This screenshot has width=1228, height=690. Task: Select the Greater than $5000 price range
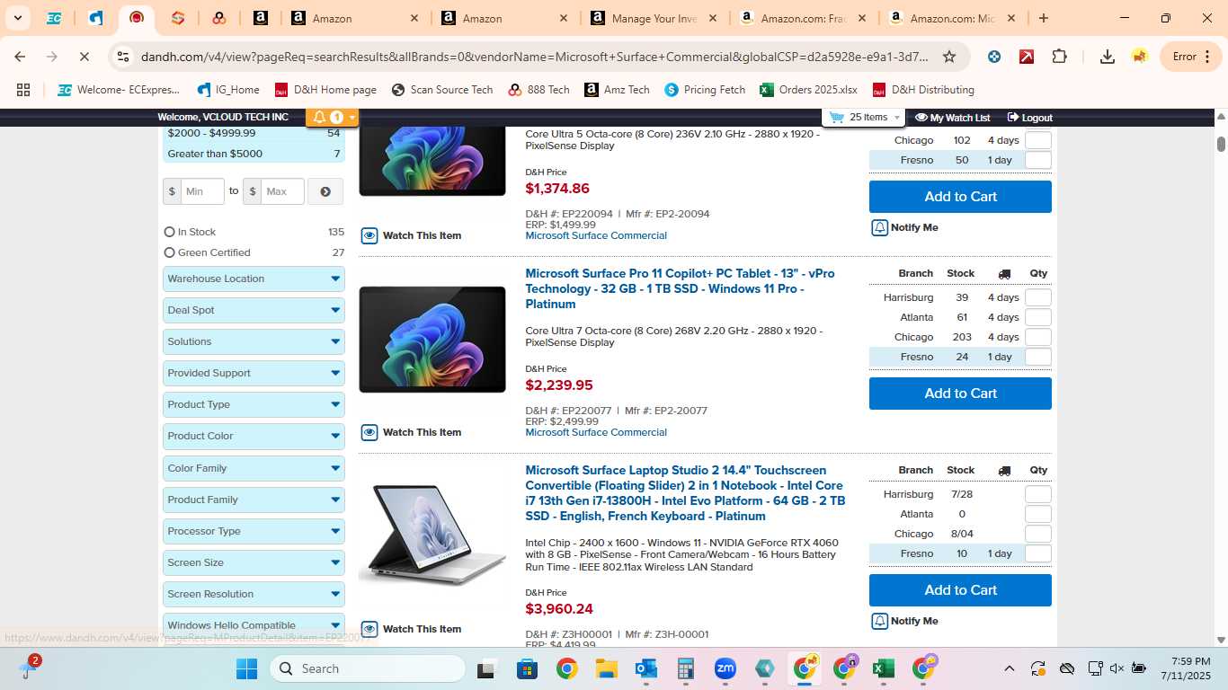pos(254,154)
